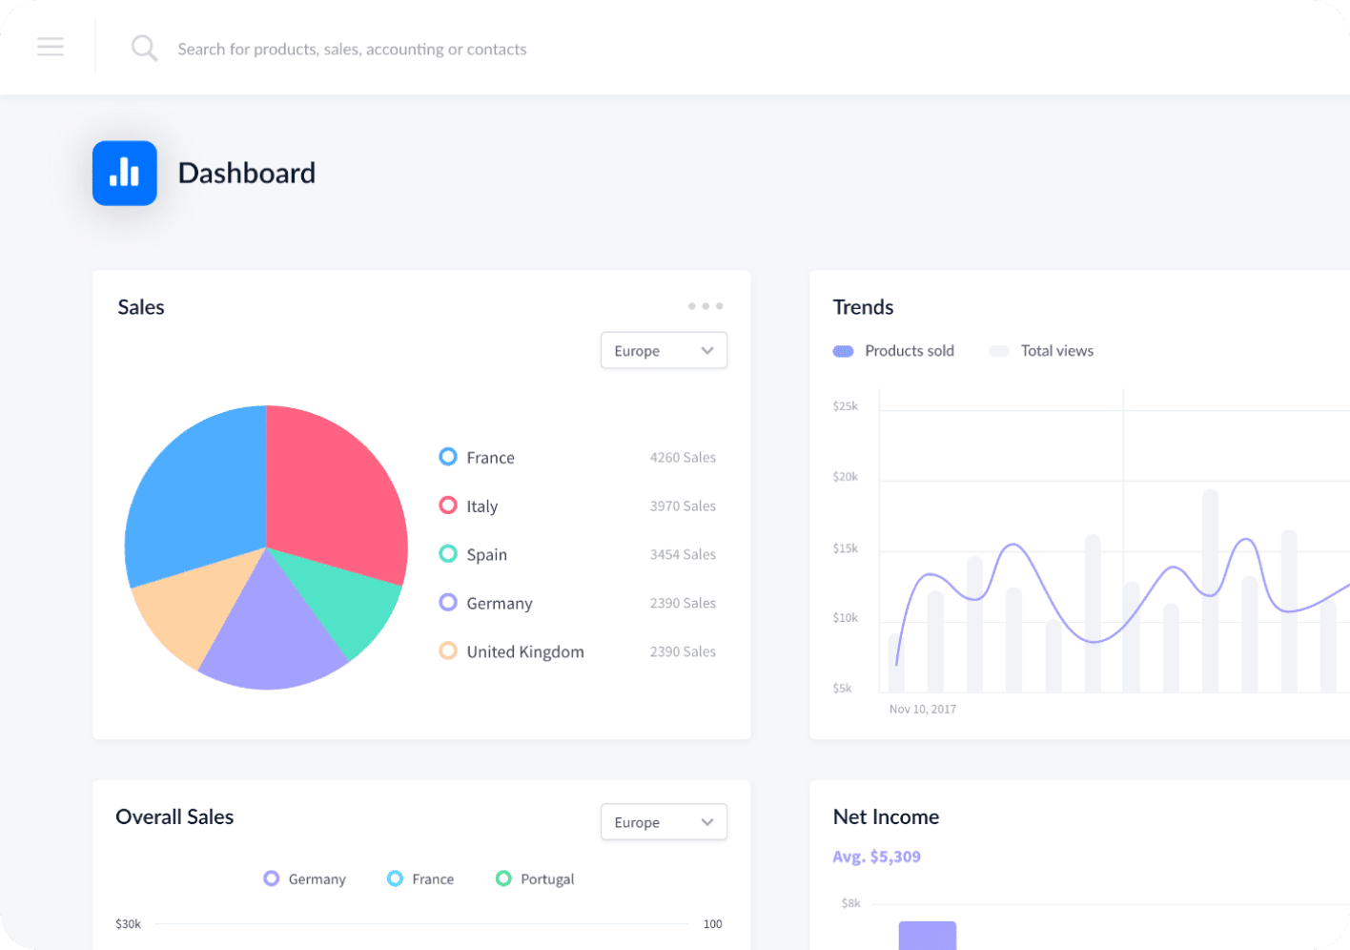Viewport: 1350px width, 950px height.
Task: Select the France marker in the Sales legend
Action: click(x=448, y=457)
